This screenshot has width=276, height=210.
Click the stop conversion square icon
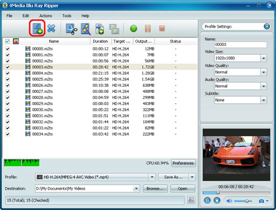162,28
